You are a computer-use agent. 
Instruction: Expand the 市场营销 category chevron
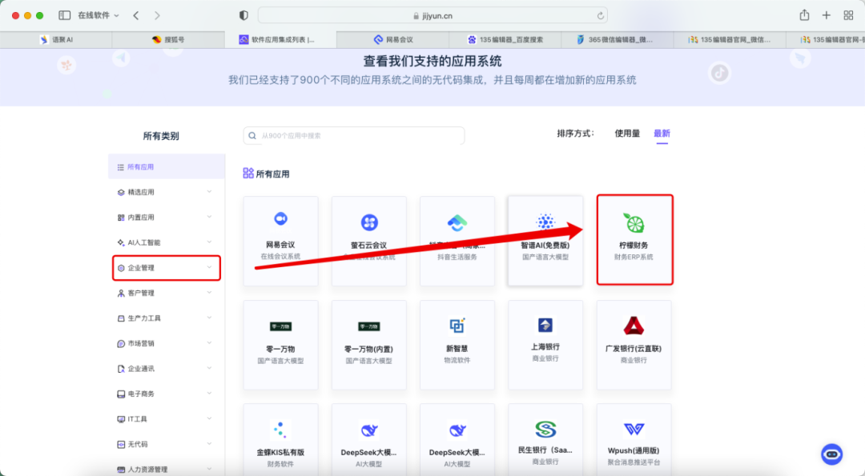click(x=209, y=342)
